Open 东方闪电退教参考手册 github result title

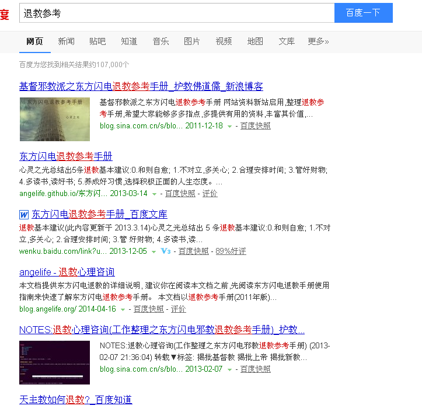coord(66,156)
